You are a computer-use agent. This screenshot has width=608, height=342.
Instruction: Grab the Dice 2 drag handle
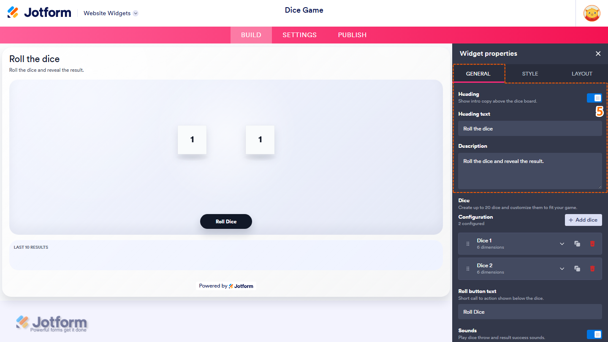pyautogui.click(x=468, y=269)
